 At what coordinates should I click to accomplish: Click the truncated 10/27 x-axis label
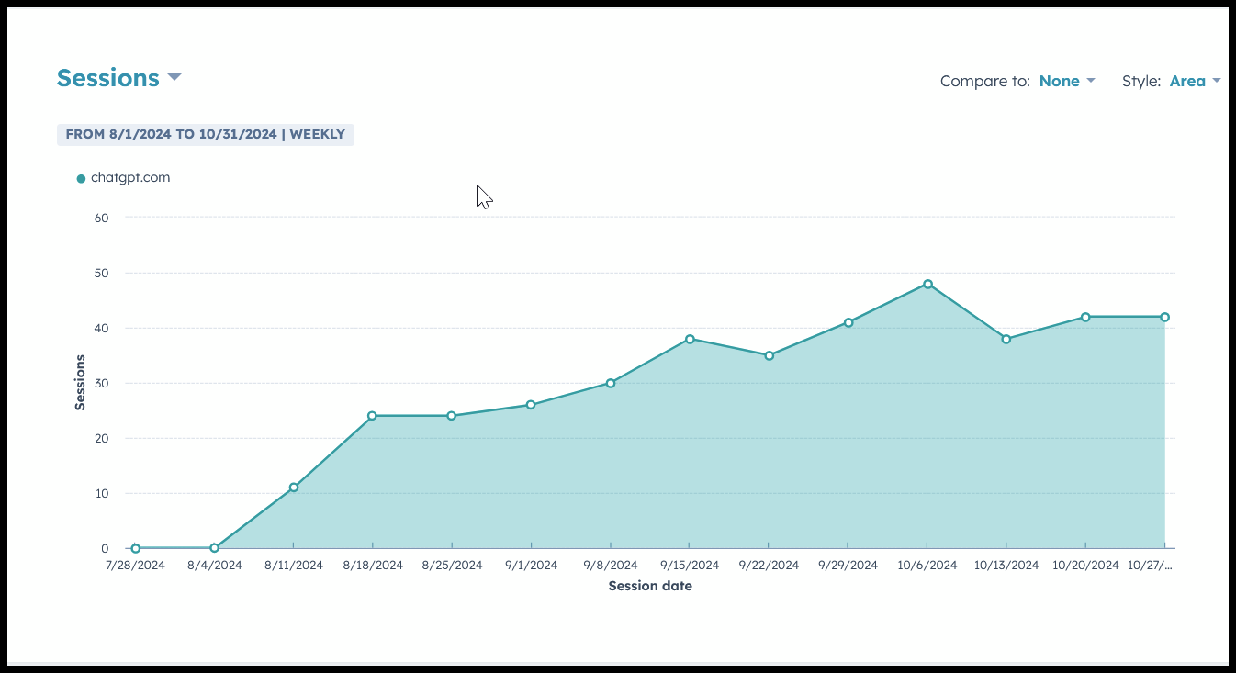1152,566
